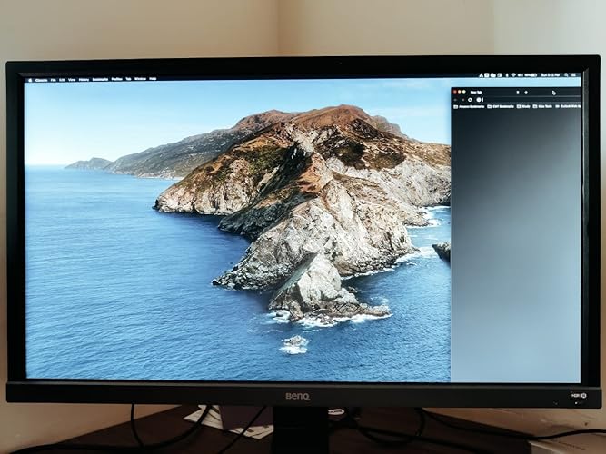Click the Bluetooth status icon

(507, 75)
